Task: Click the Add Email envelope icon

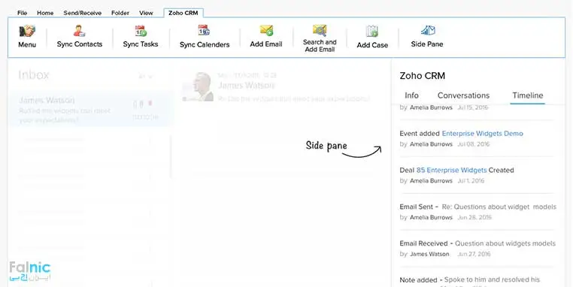Action: 266,30
